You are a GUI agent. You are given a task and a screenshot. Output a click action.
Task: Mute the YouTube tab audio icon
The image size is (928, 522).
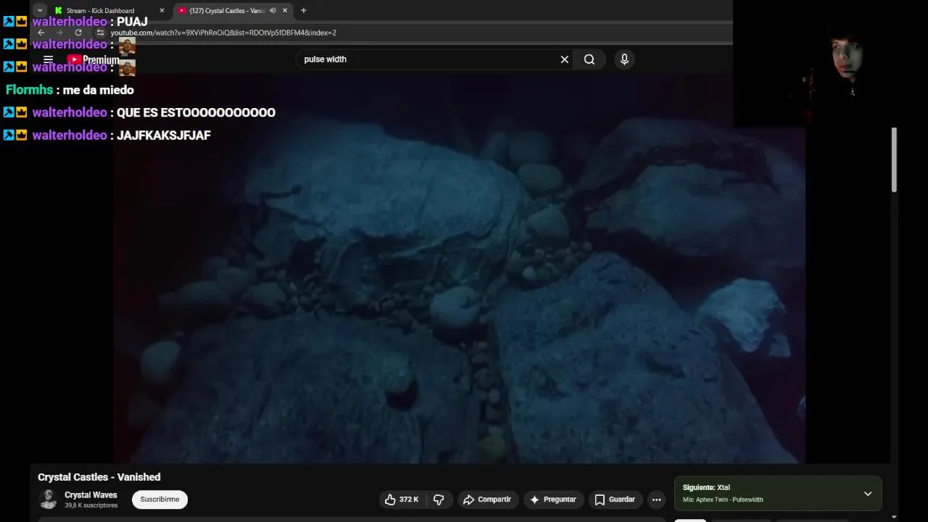tap(273, 10)
